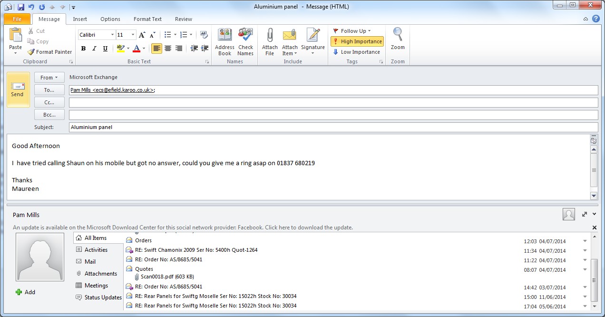Open the Format Text tab
This screenshot has width=605, height=317.
(x=147, y=19)
